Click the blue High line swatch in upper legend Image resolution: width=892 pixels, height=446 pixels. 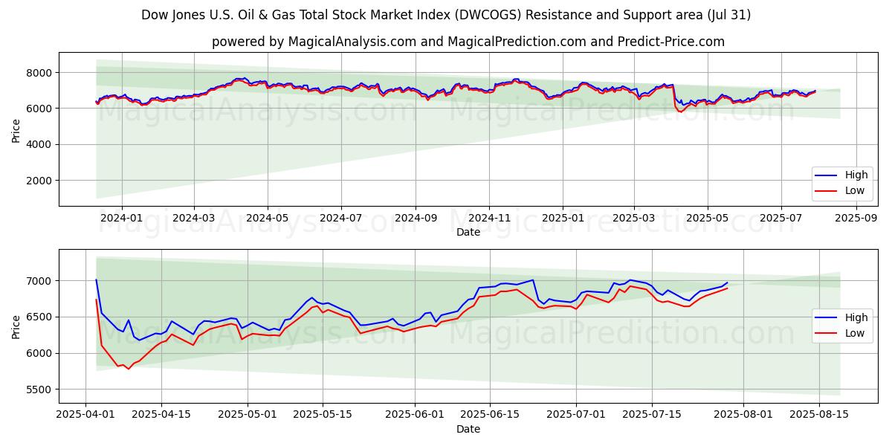tap(827, 175)
